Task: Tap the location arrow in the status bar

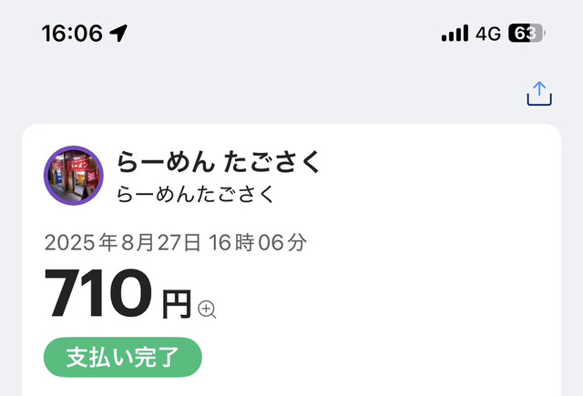Action: pos(118,34)
